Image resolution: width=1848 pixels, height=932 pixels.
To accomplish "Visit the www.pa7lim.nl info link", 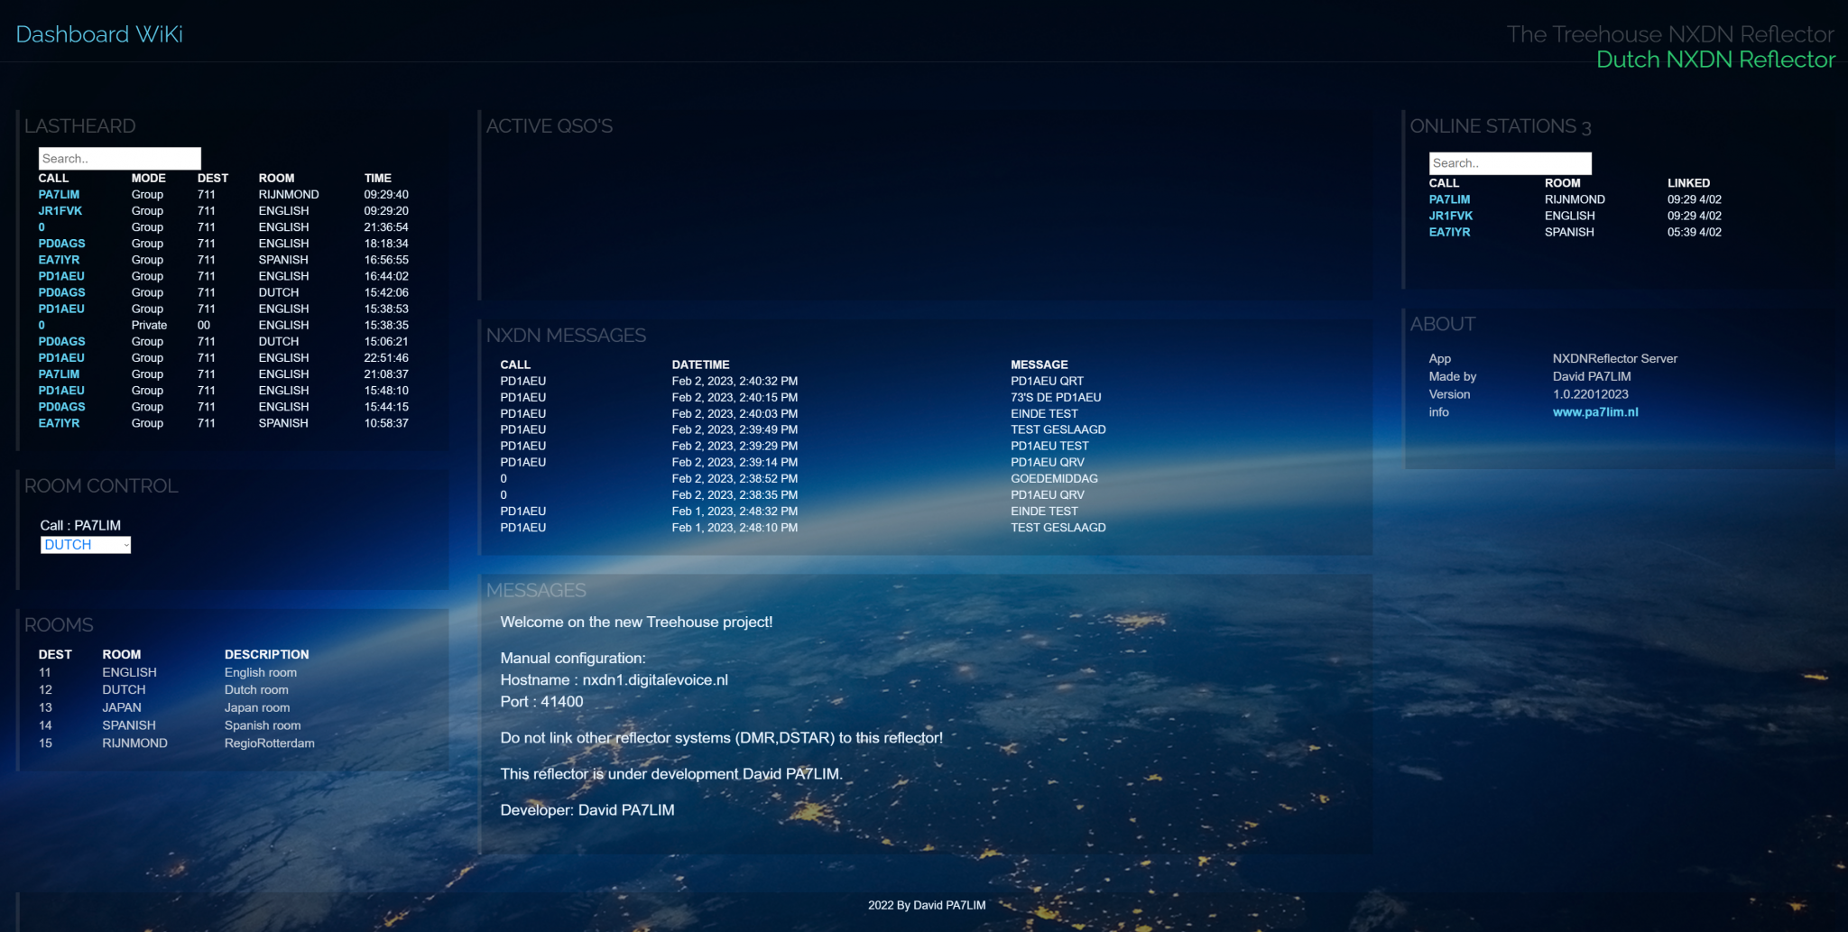I will [x=1594, y=412].
